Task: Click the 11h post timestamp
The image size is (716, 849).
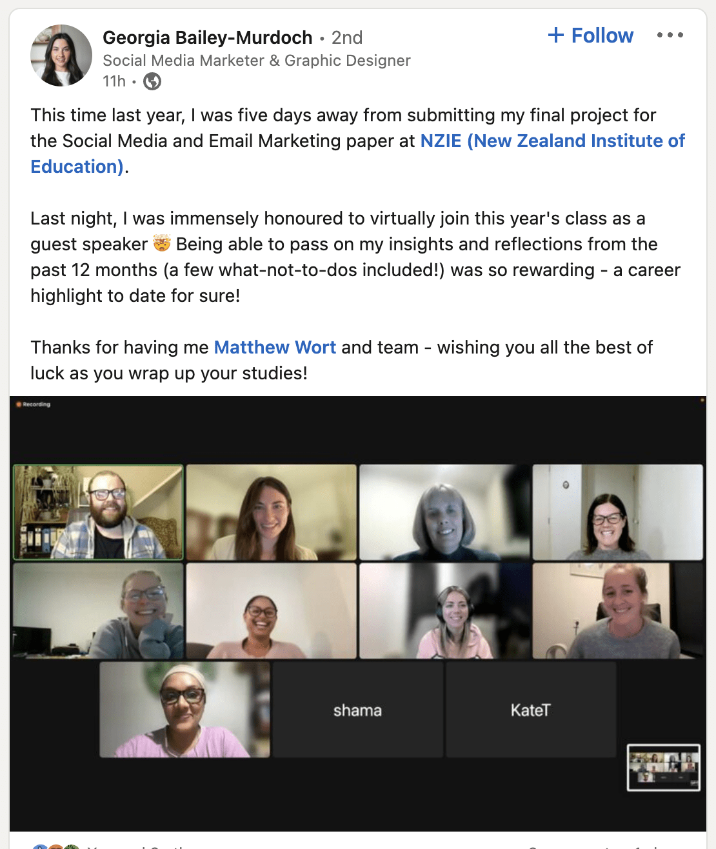Action: coord(114,81)
